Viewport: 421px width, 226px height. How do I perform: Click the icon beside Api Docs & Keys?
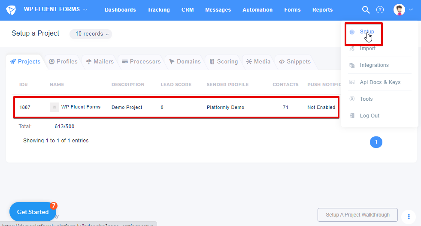(x=352, y=82)
